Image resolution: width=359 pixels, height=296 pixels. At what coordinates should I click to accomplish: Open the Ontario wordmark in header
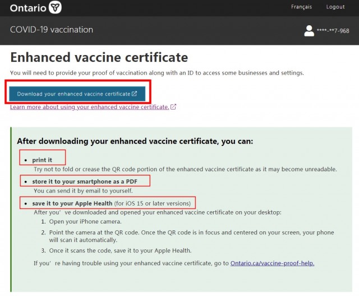28,8
